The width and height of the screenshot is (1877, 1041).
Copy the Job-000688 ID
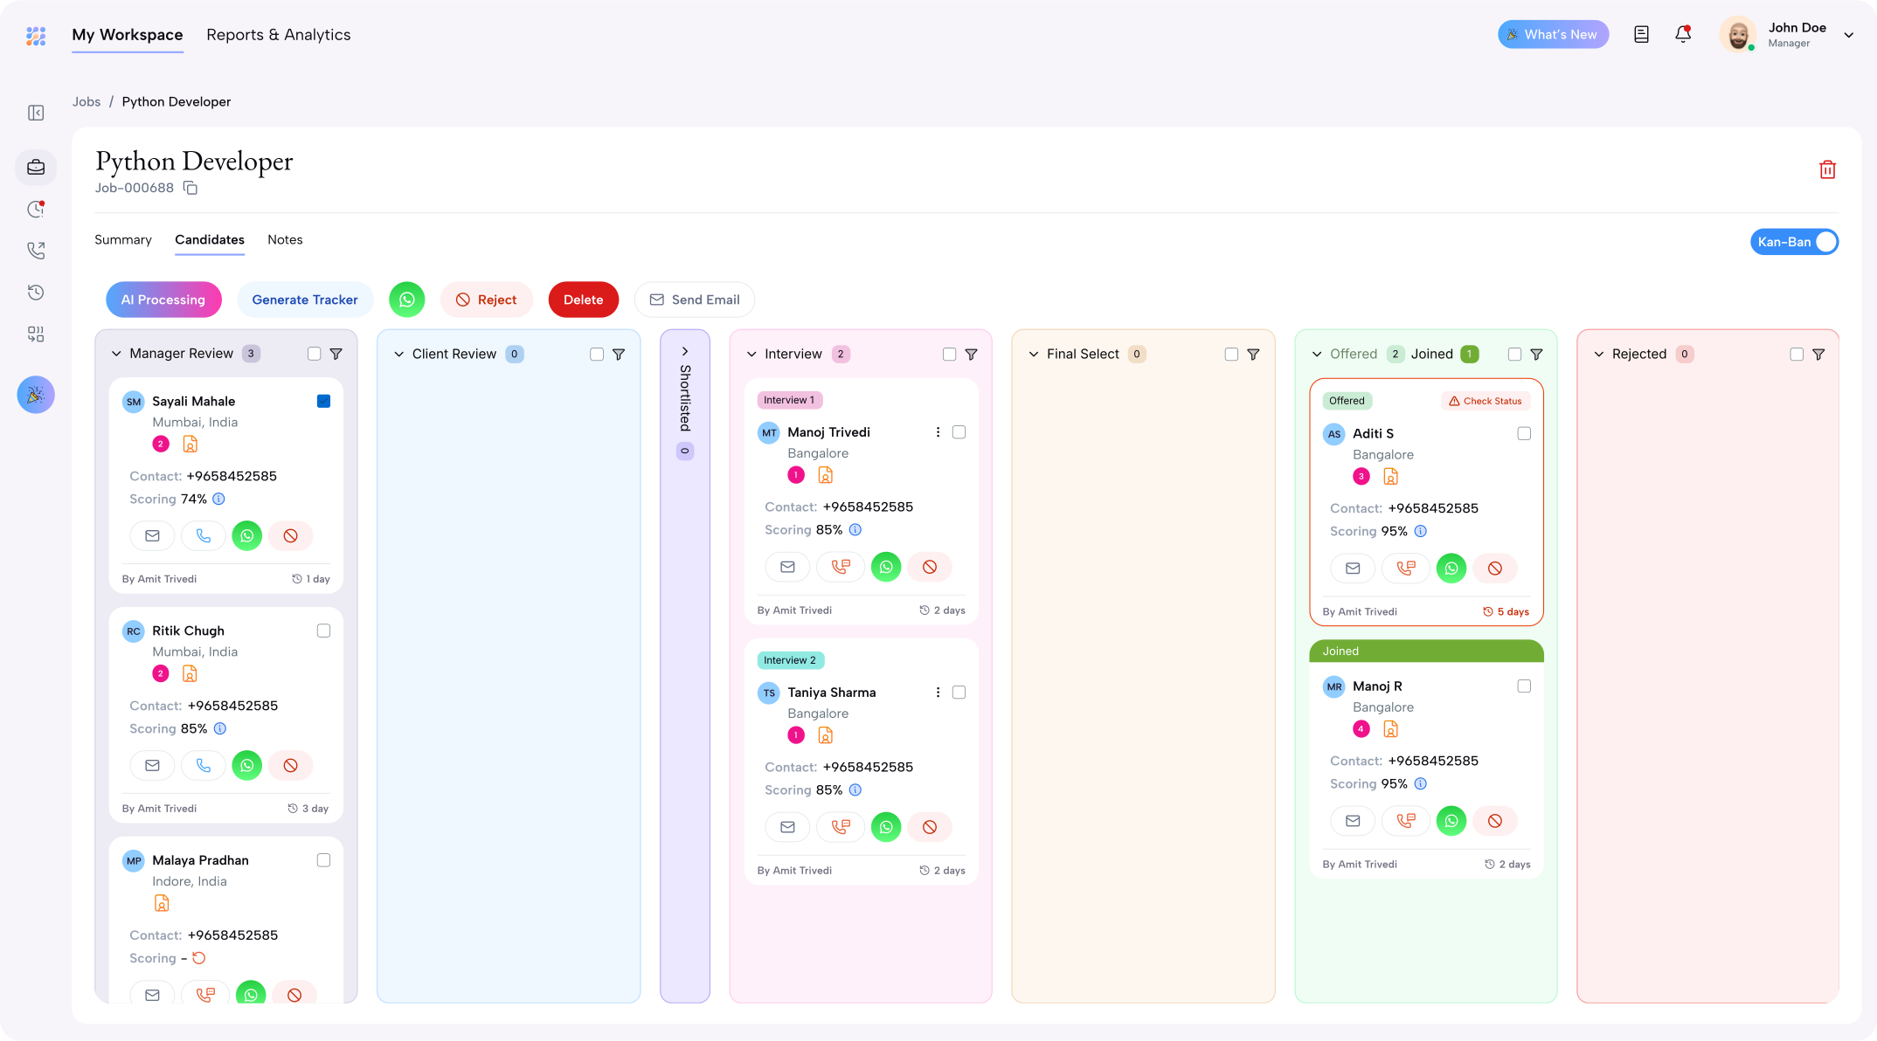[x=190, y=188]
